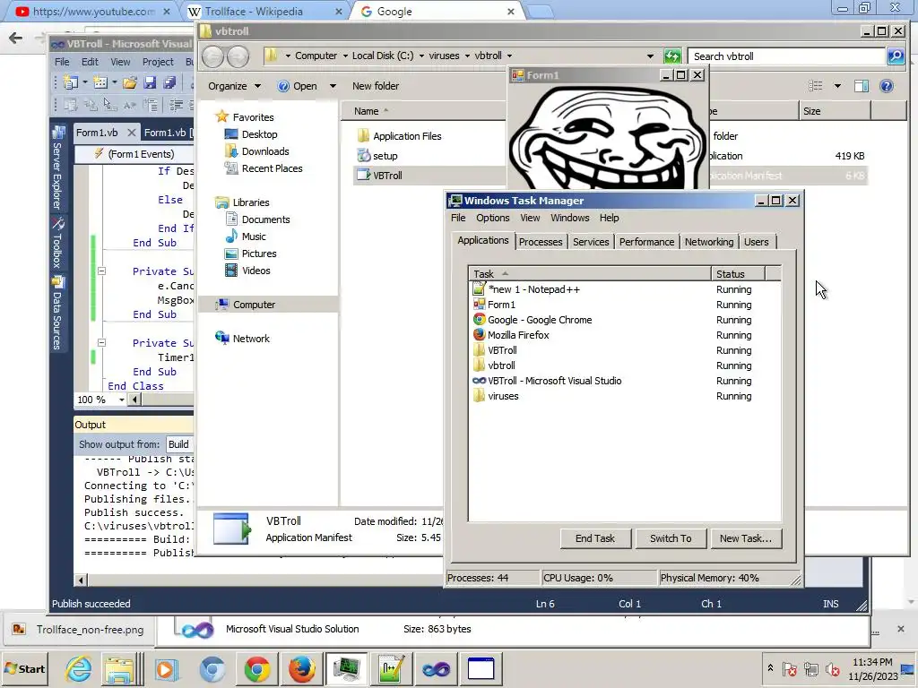The image size is (918, 688).
Task: Click Open File folder icon in Visual Studio
Action: pyautogui.click(x=129, y=82)
